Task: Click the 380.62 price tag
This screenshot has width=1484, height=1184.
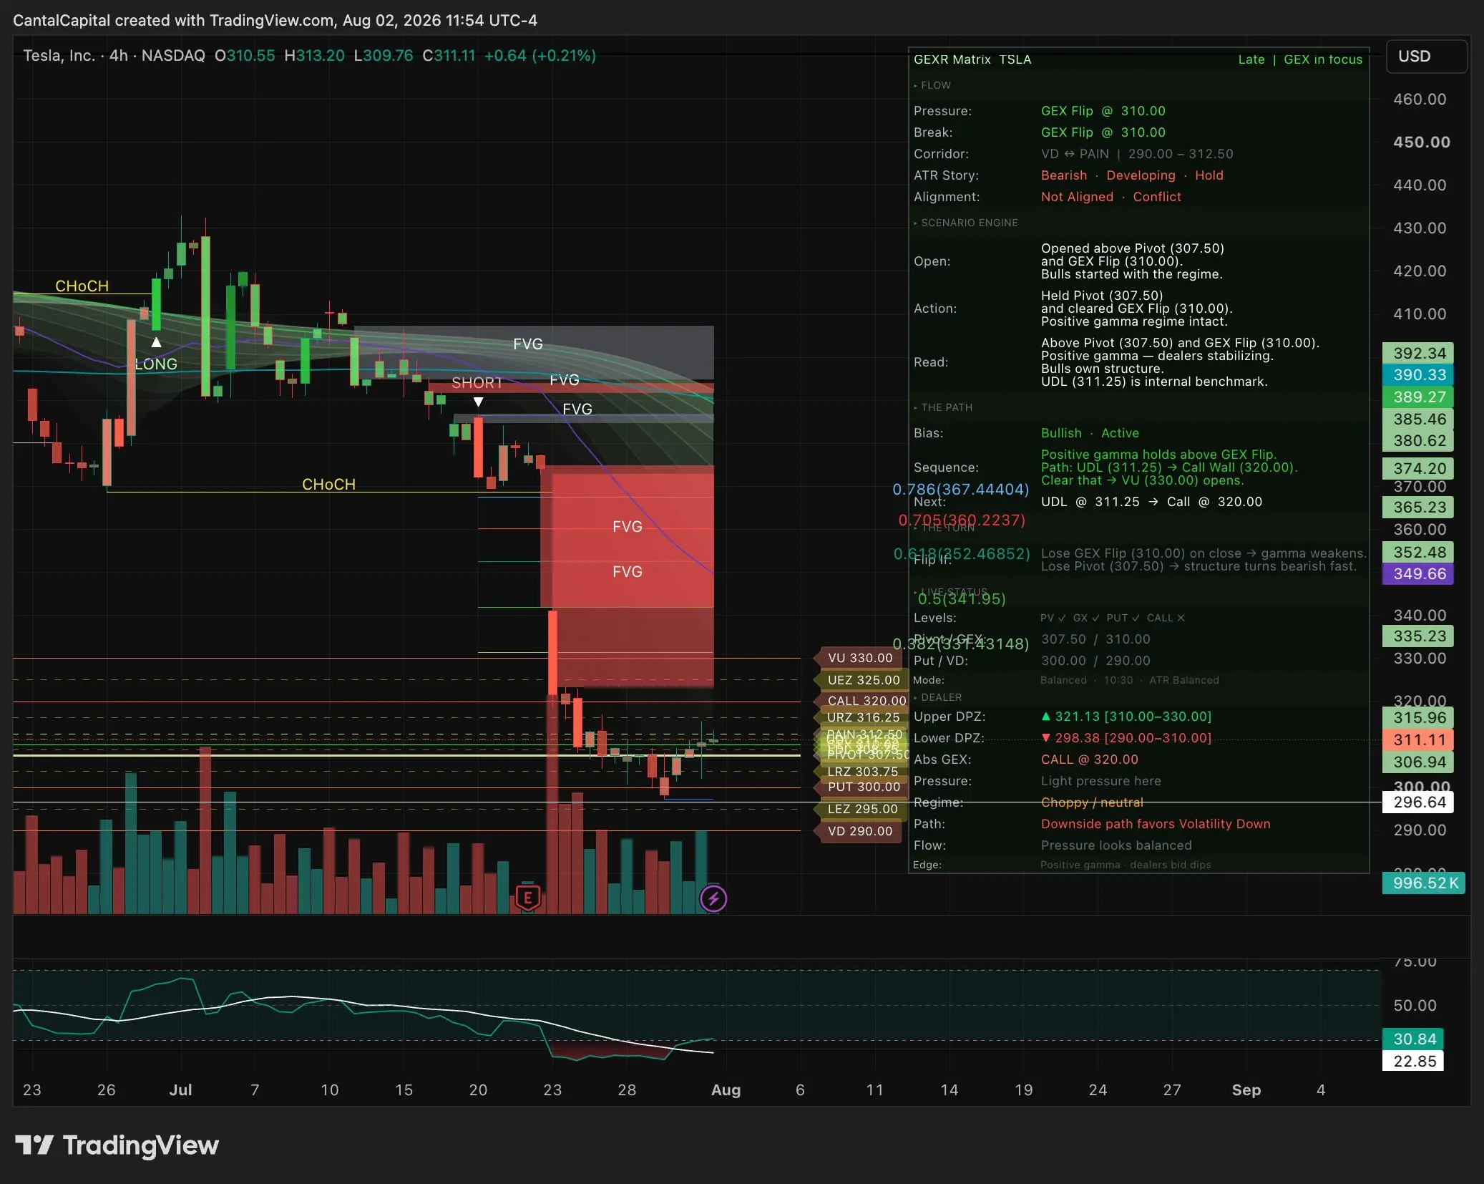Action: click(x=1418, y=440)
